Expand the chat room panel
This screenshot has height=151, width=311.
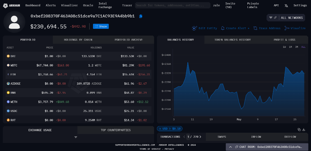230,147
